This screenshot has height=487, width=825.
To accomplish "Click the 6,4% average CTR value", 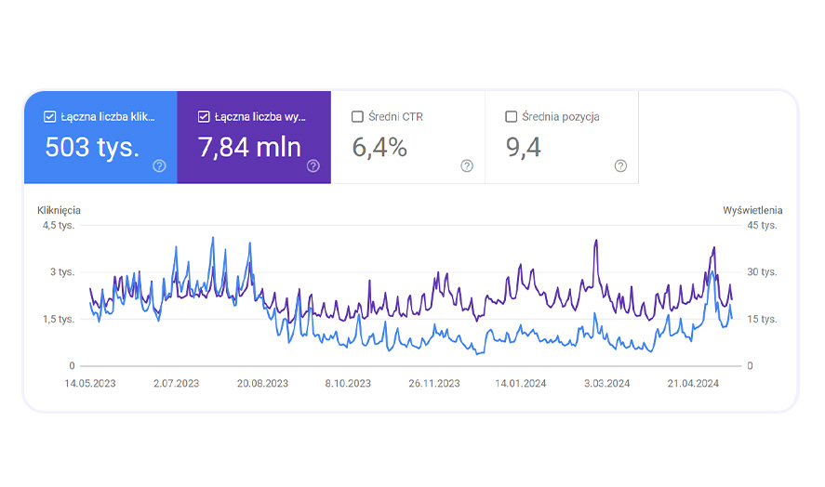I will point(379,147).
